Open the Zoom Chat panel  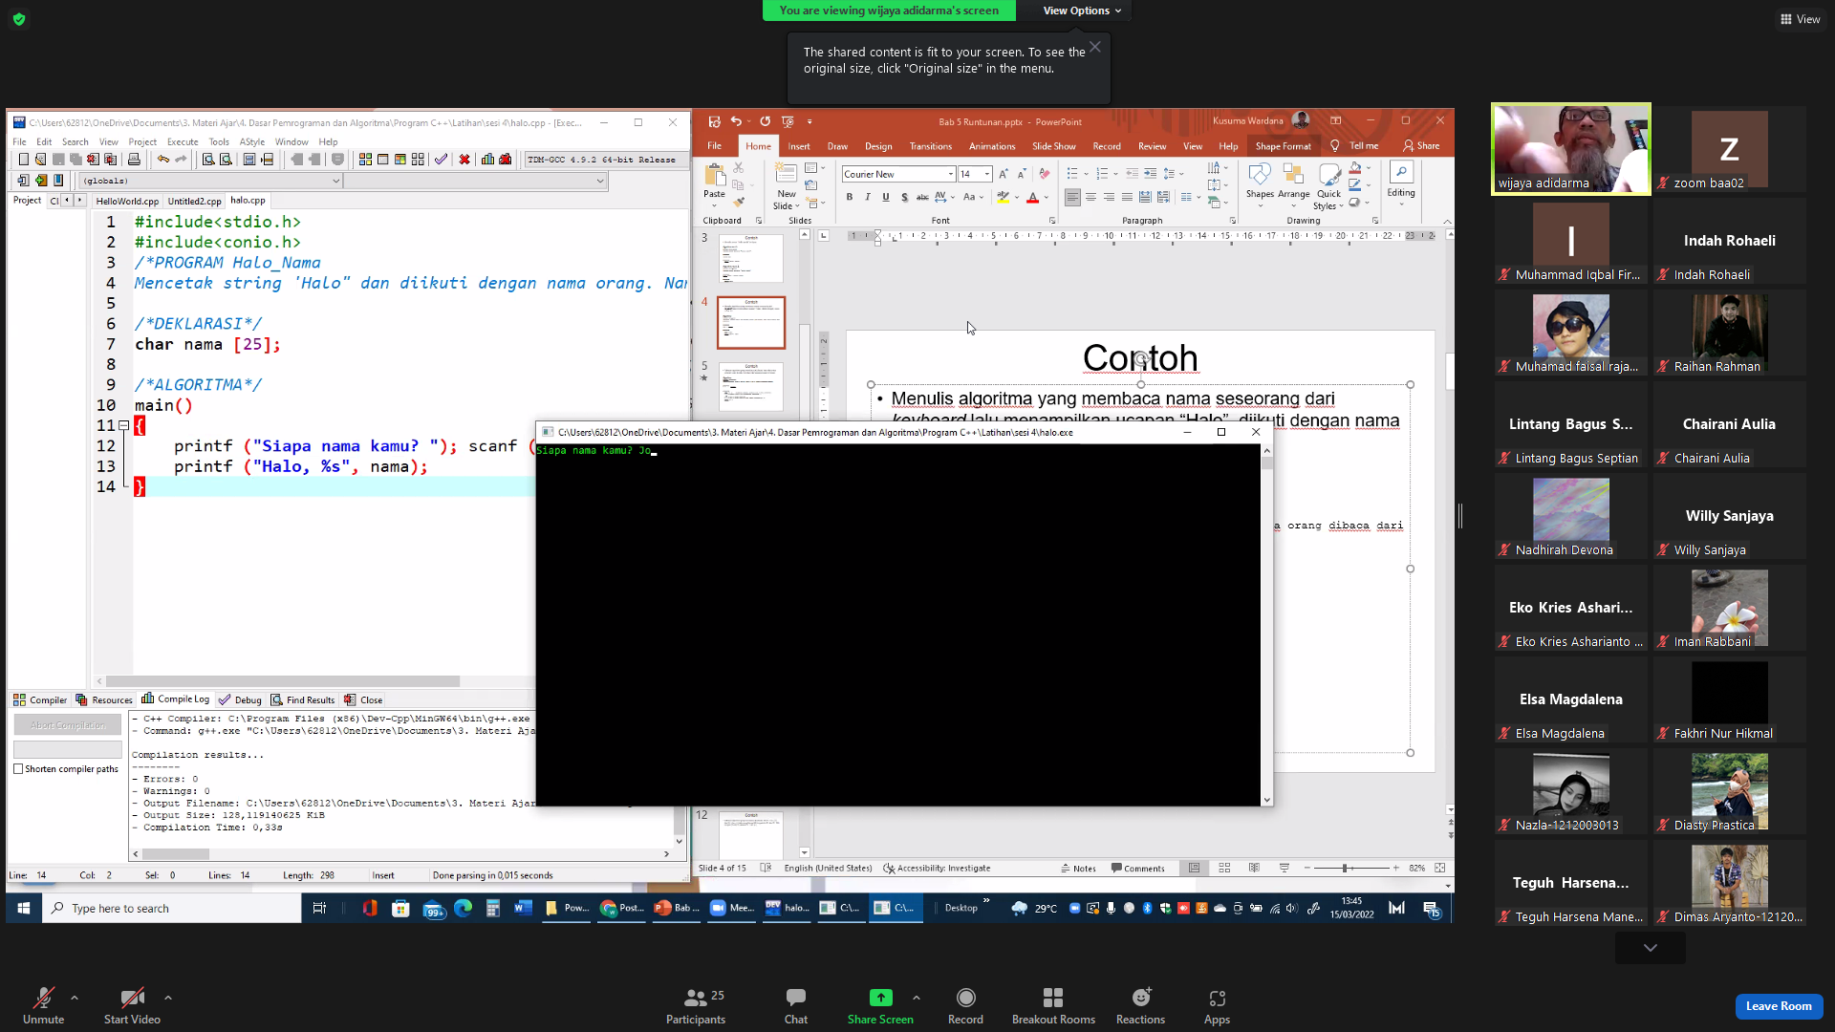click(x=795, y=1006)
